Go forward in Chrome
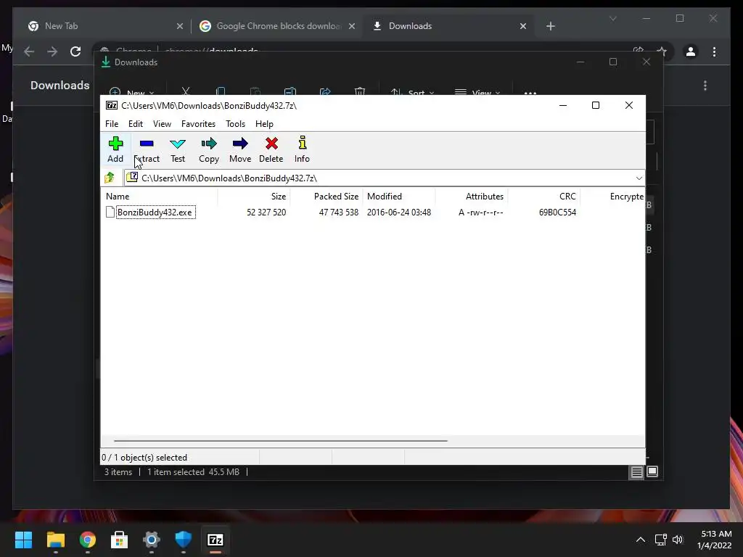 click(x=52, y=51)
